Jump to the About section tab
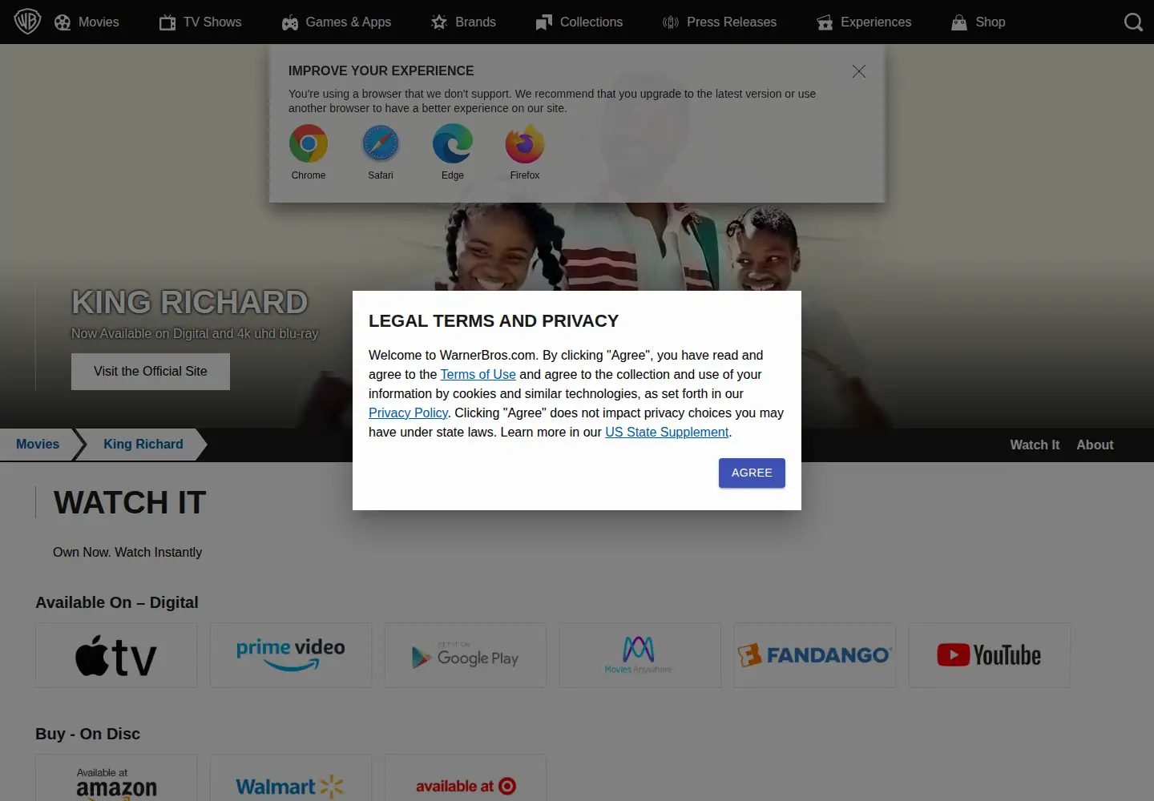Viewport: 1154px width, 801px height. (1095, 445)
